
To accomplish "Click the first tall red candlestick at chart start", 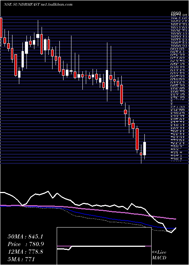I will [1, 28].
